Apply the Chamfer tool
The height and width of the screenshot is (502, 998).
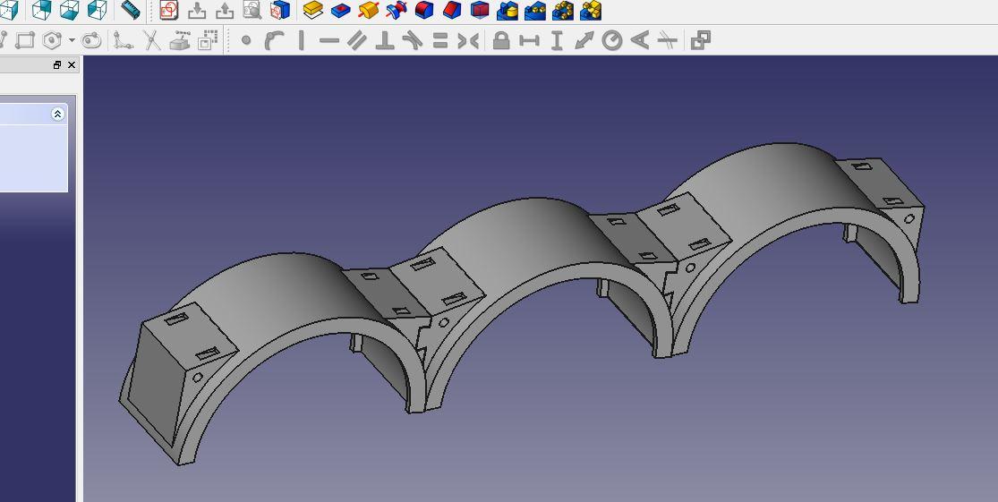(x=452, y=11)
